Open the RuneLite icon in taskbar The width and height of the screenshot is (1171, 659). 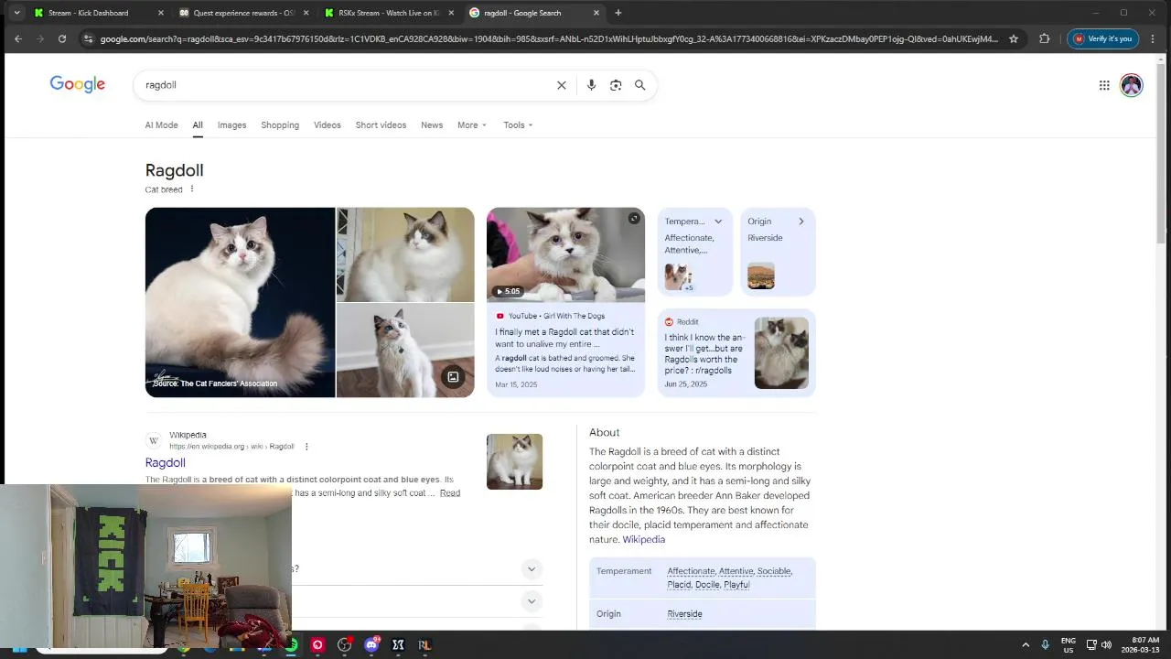point(424,645)
